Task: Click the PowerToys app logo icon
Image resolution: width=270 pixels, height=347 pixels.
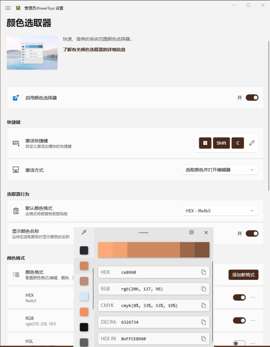Action: (x=18, y=8)
